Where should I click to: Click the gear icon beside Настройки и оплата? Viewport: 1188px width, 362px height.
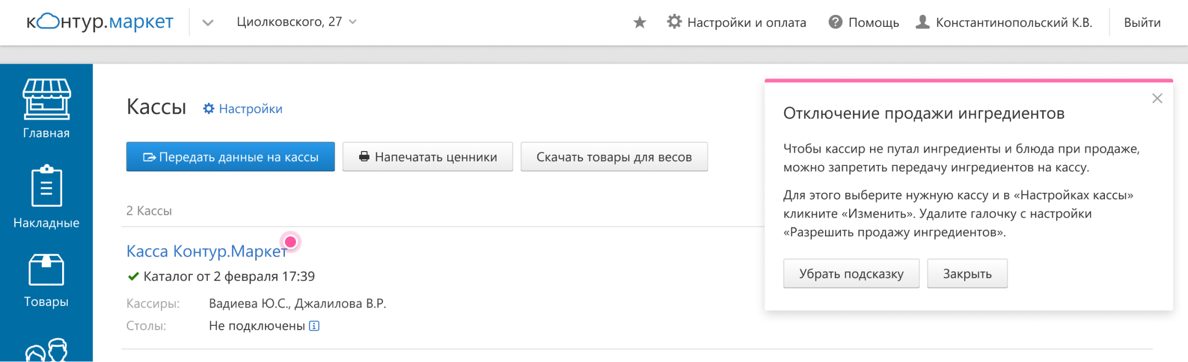[x=674, y=22]
